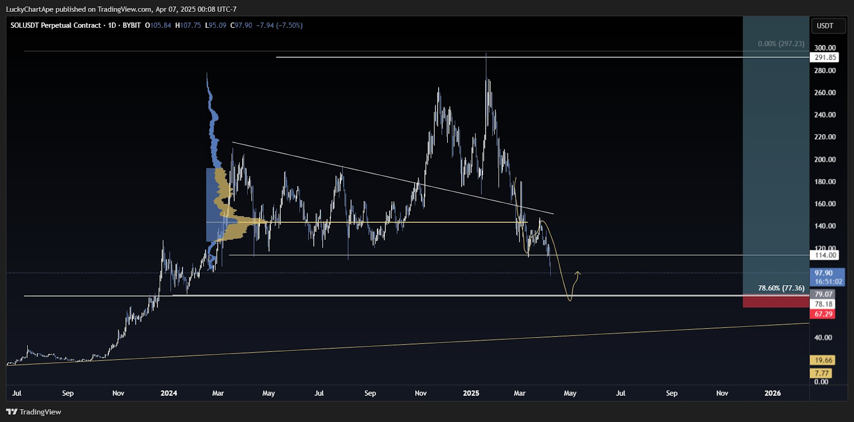Image resolution: width=854 pixels, height=422 pixels.
Task: Click the 2025 label on the time axis
Action: [471, 393]
